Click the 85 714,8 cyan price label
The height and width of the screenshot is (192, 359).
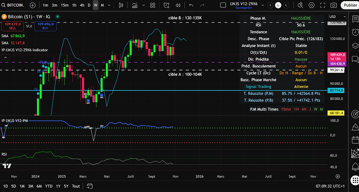click(336, 91)
